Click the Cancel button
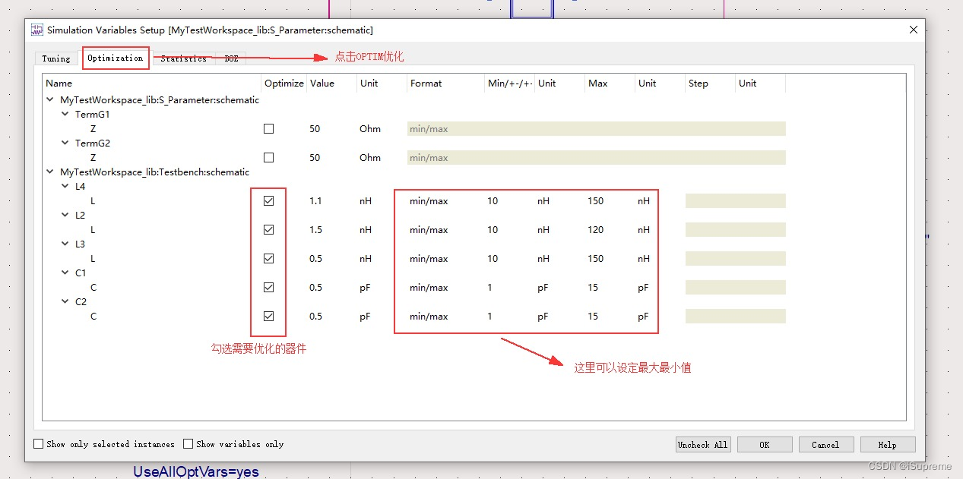The image size is (963, 479). click(x=825, y=445)
